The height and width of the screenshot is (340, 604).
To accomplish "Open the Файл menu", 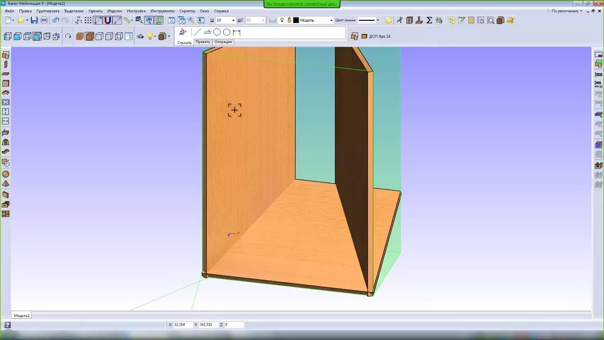I will (9, 11).
